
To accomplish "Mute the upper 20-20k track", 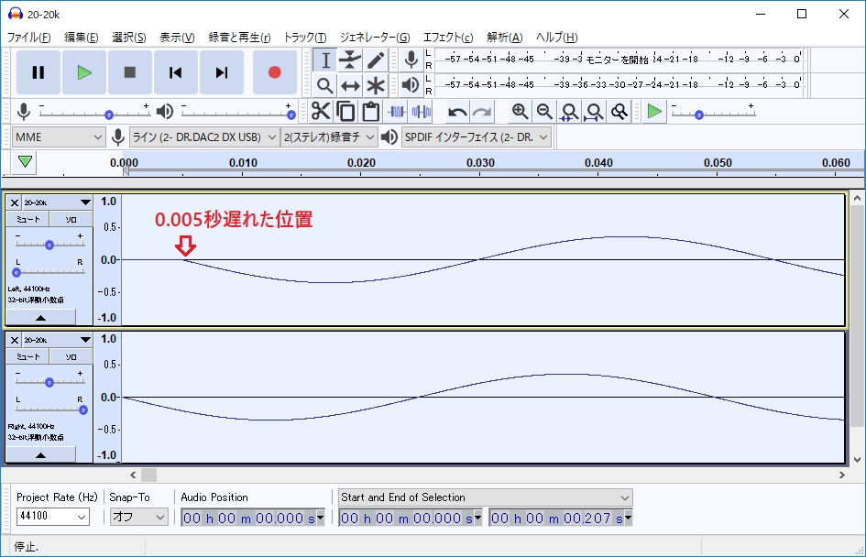I will click(27, 219).
